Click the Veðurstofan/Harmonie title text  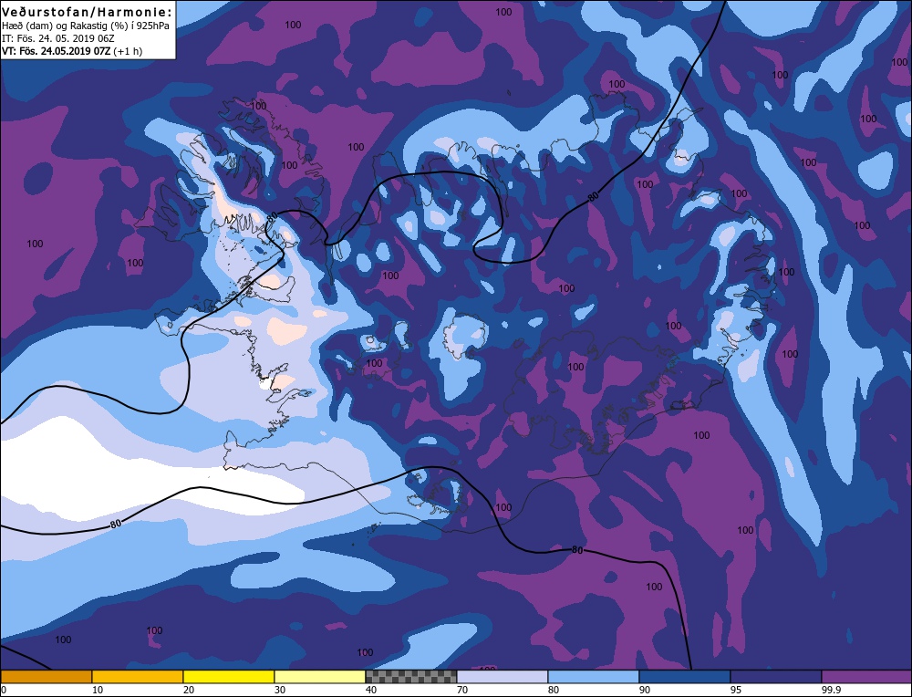pos(87,11)
